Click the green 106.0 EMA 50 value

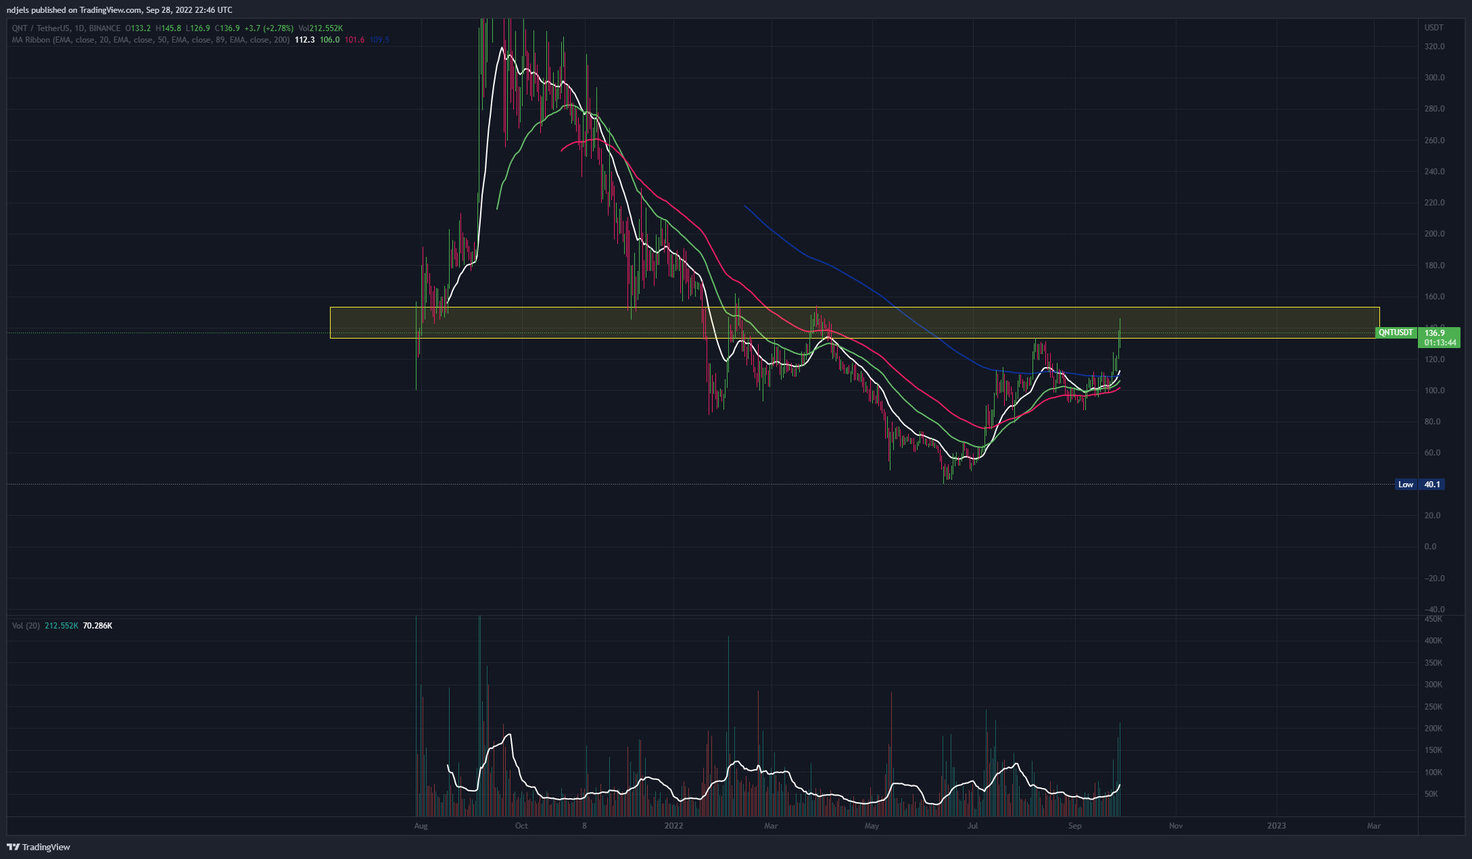pos(329,40)
